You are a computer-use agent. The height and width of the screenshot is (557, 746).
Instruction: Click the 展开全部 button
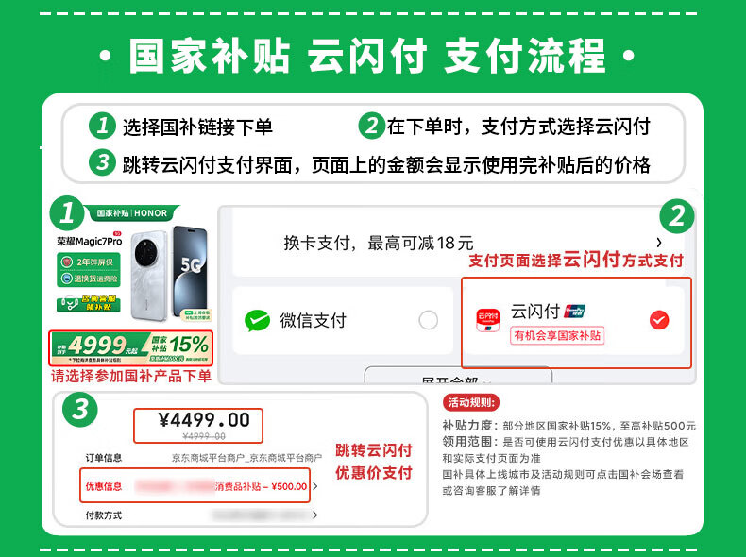coord(458,375)
